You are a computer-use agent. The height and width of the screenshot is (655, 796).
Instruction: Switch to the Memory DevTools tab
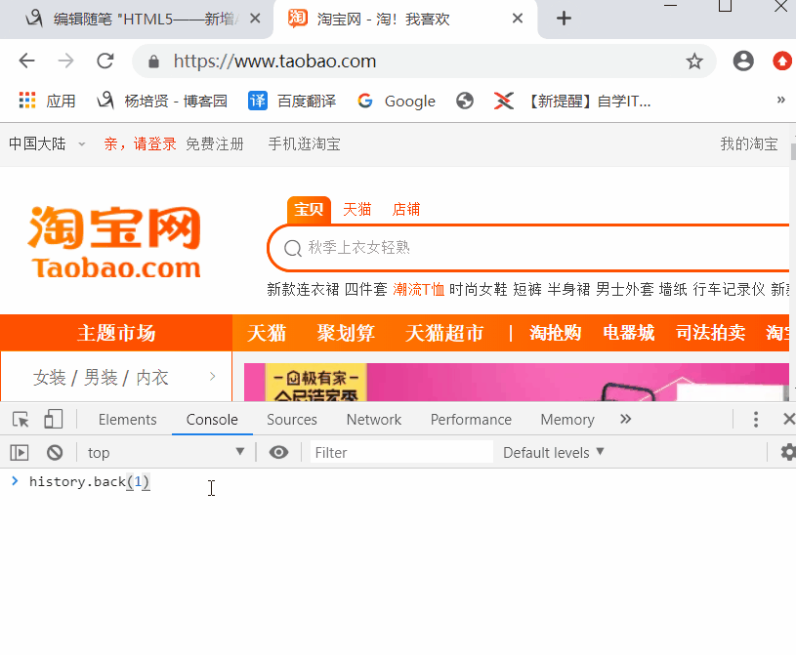click(567, 420)
